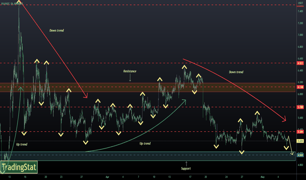The width and height of the screenshot is (306, 180).
Task: Click the 4.800 price axis tick
Action: (300, 165)
